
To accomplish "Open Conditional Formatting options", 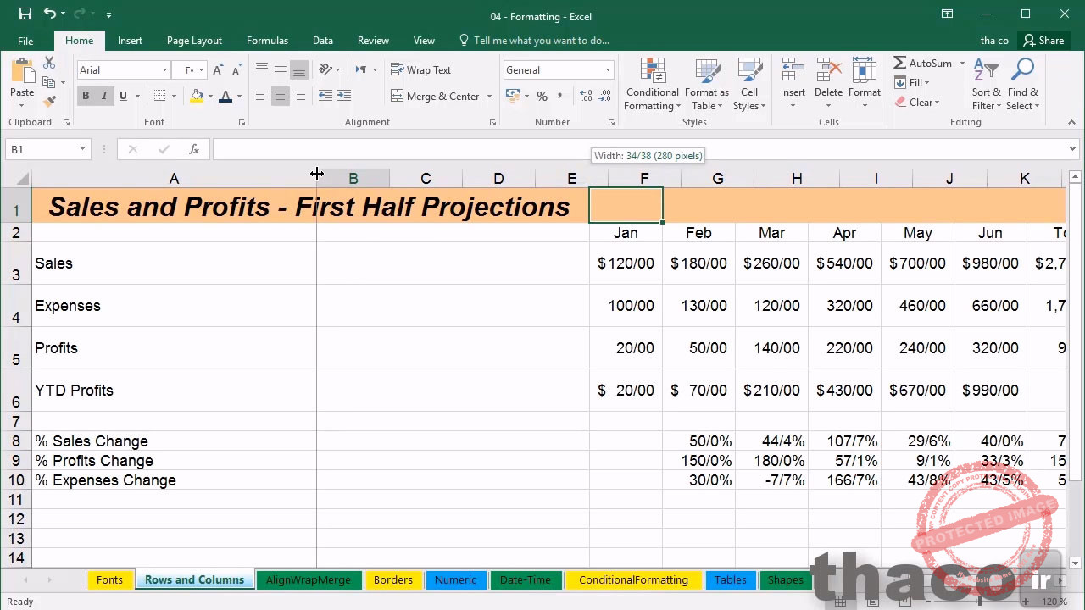I will (x=652, y=84).
